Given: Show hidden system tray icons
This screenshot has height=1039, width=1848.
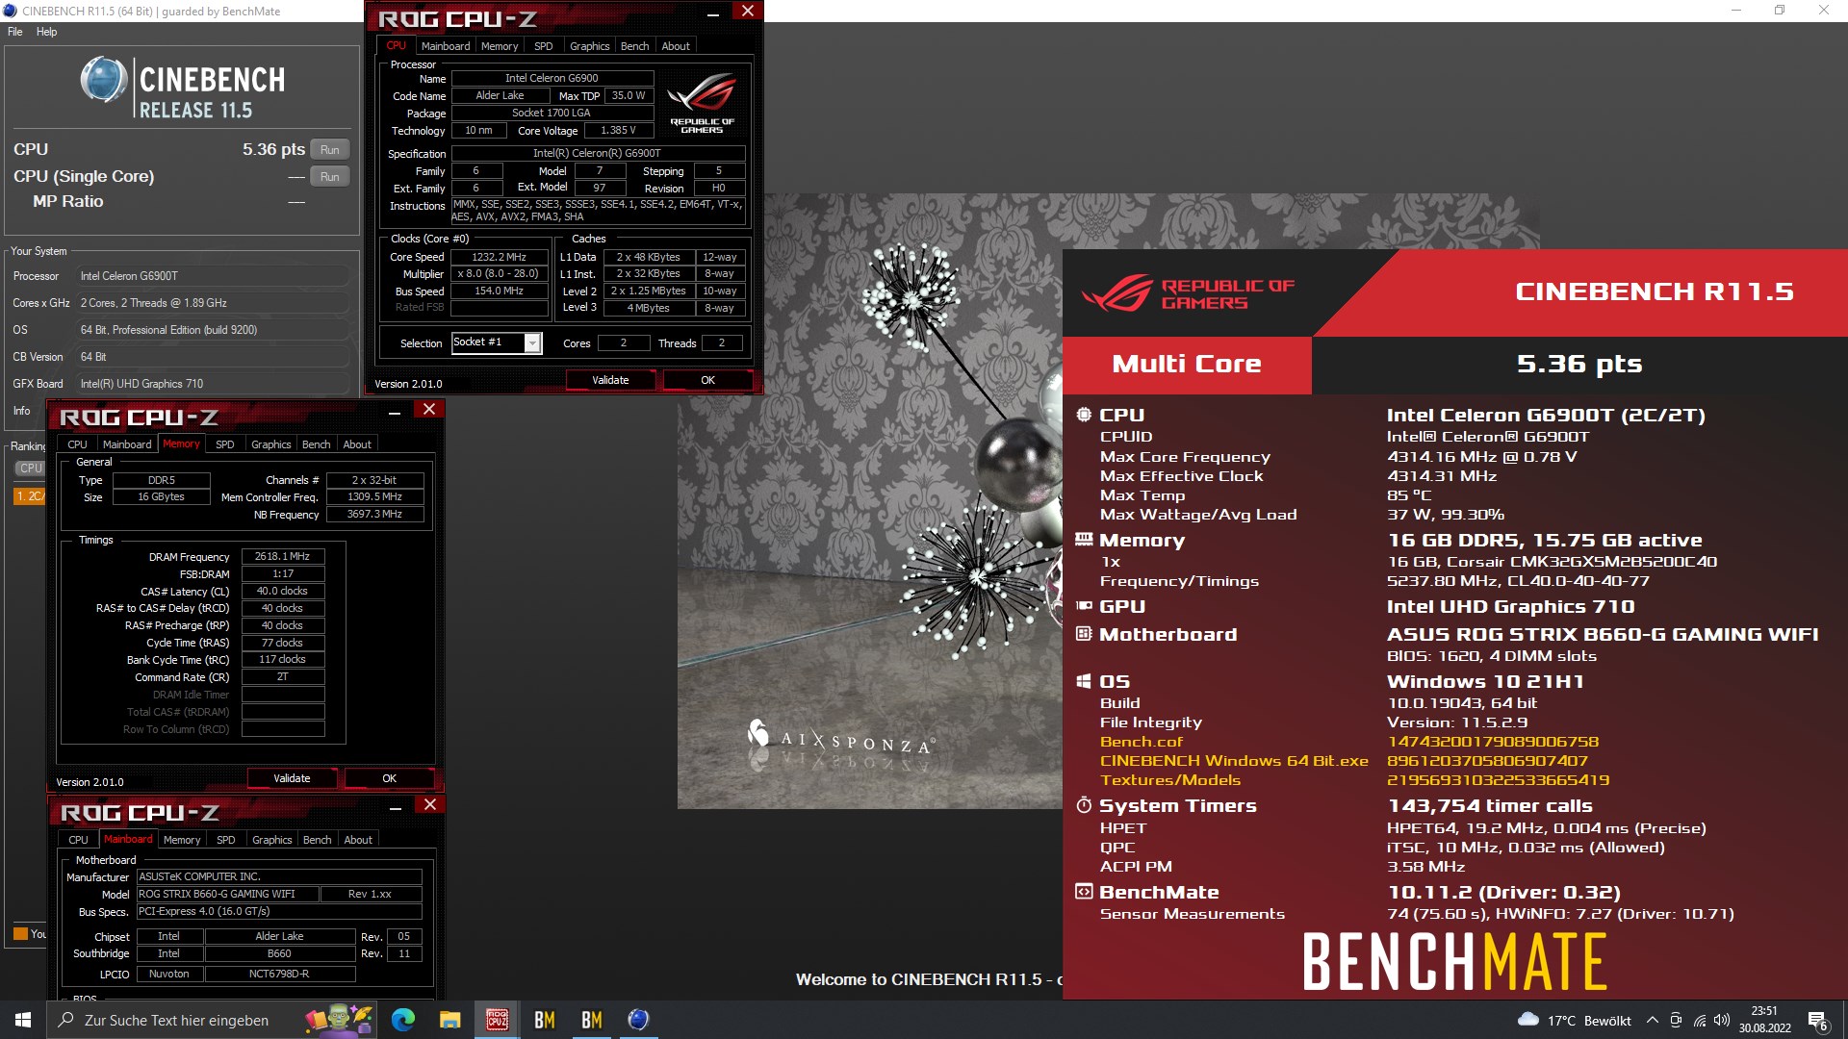Looking at the screenshot, I should coord(1653,1020).
